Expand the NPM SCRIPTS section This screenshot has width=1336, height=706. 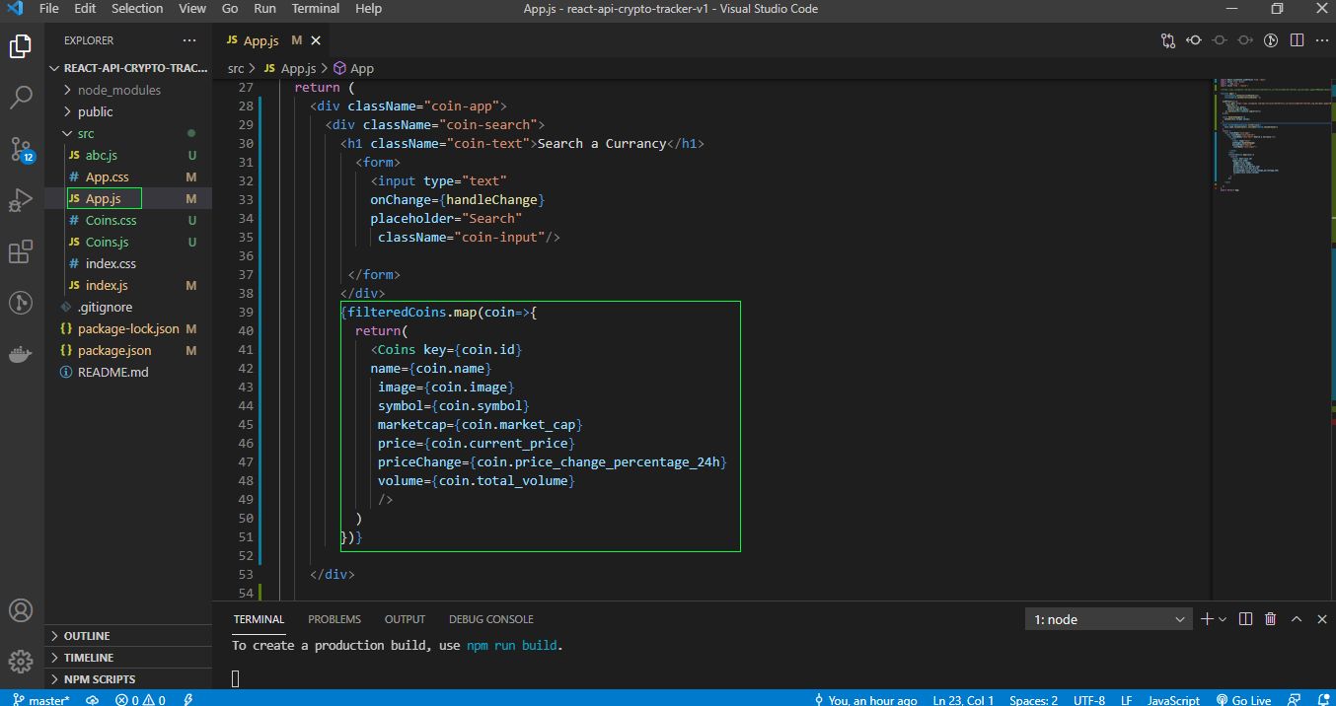coord(128,679)
